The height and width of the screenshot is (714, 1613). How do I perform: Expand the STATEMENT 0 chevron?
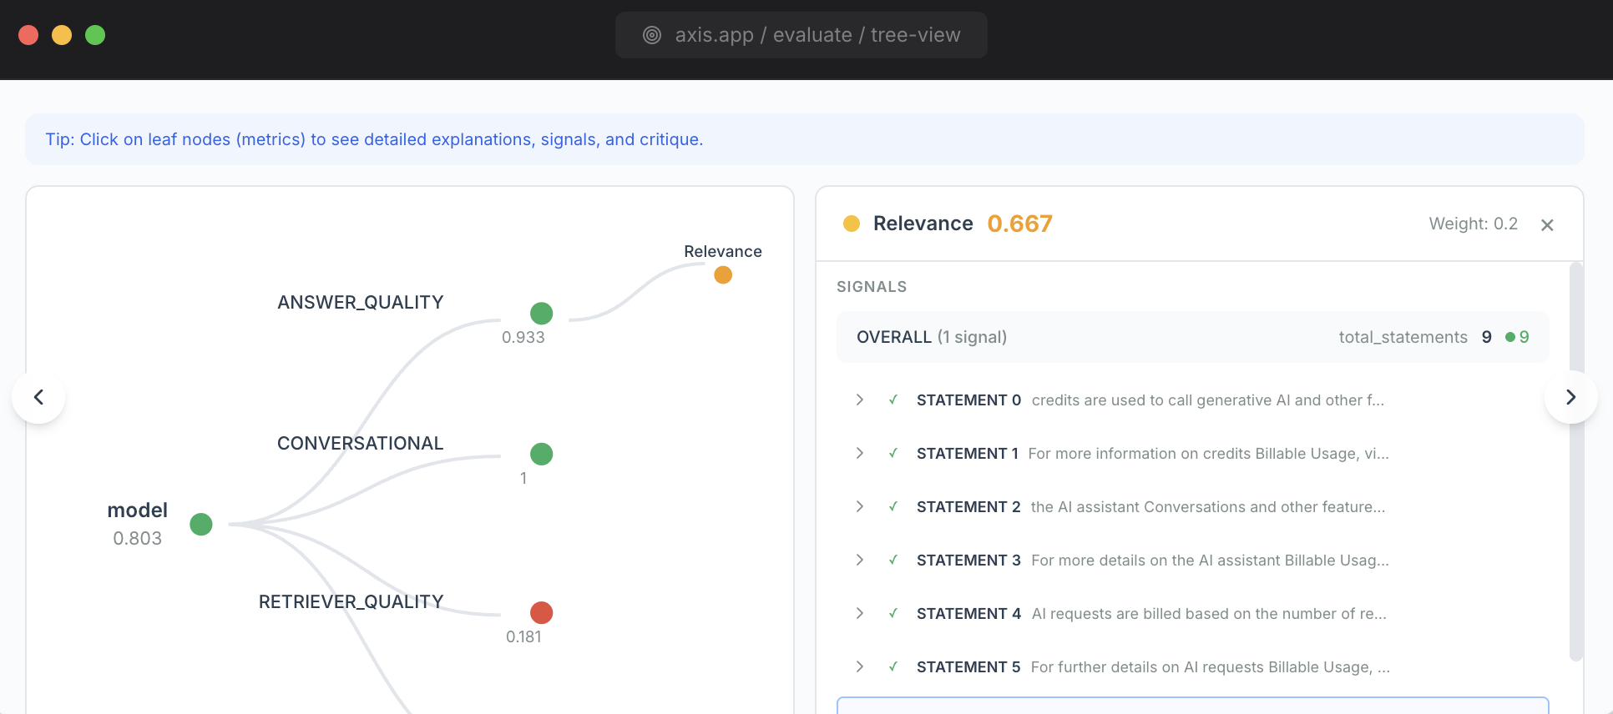point(860,400)
